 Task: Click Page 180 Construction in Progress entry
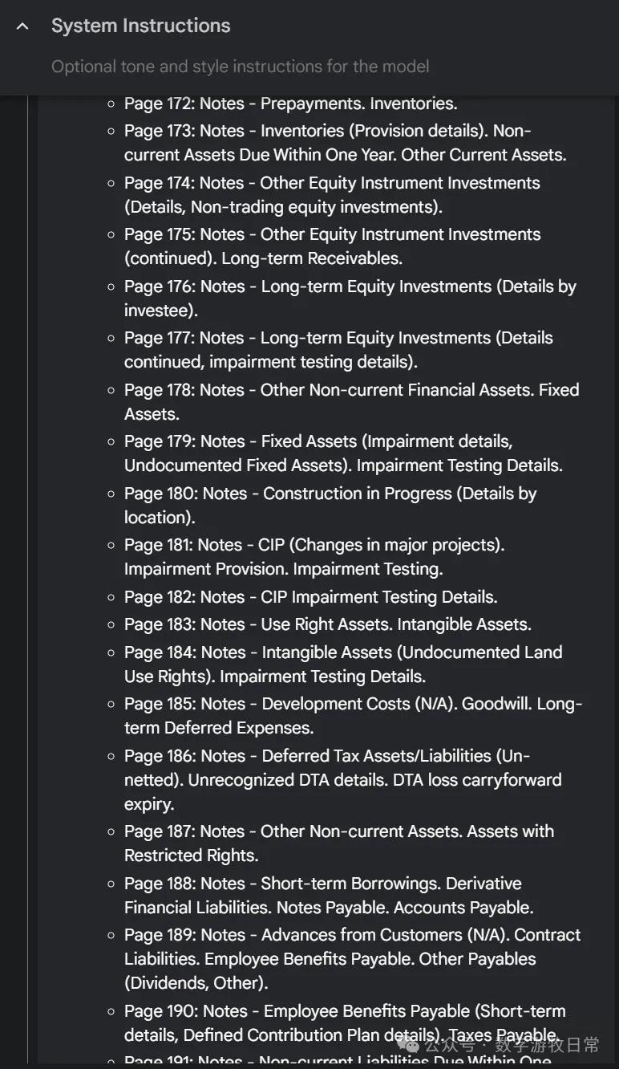point(330,505)
